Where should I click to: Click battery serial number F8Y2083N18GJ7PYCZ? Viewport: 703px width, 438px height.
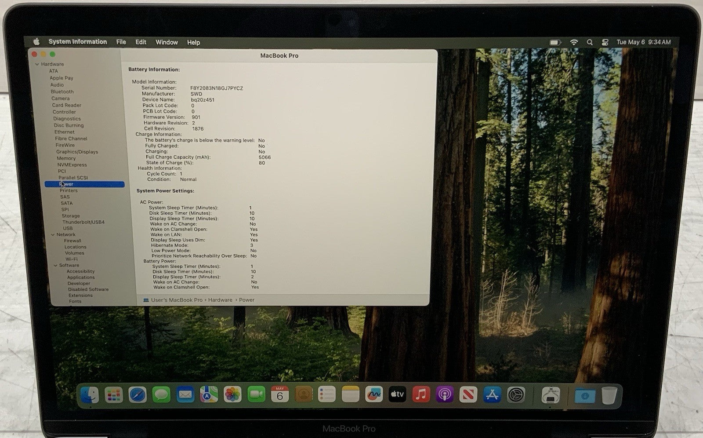click(217, 88)
